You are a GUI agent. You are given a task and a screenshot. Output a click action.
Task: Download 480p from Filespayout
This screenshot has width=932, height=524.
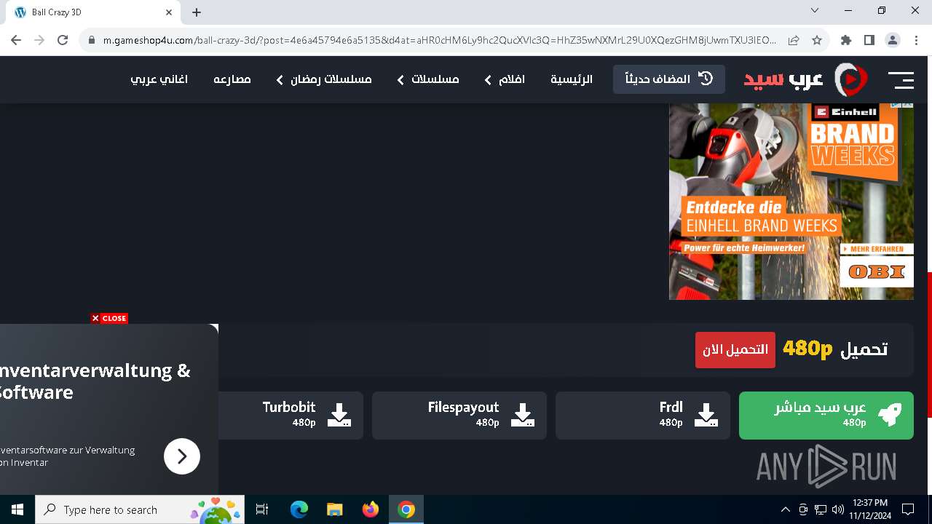click(459, 416)
